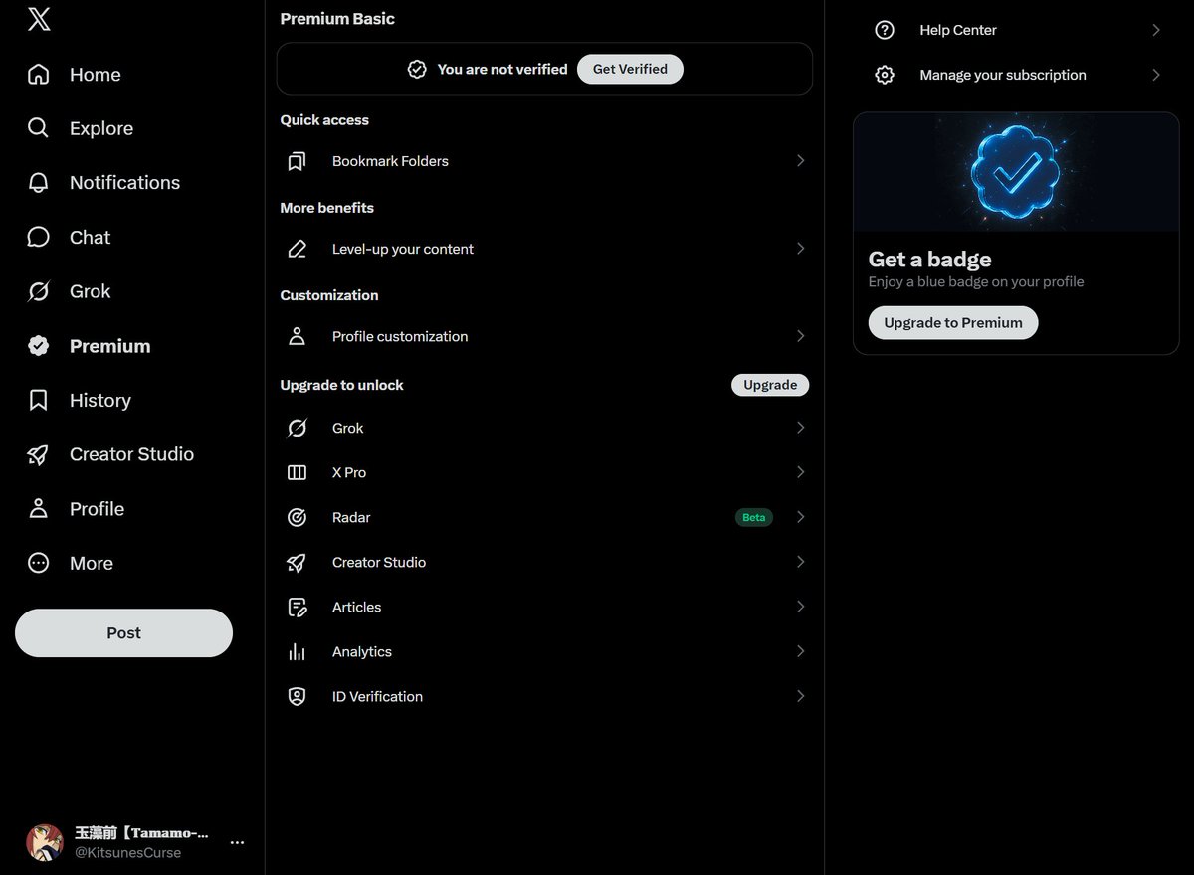Click Manage your subscription chevron
Image resolution: width=1194 pixels, height=875 pixels.
(x=1156, y=75)
